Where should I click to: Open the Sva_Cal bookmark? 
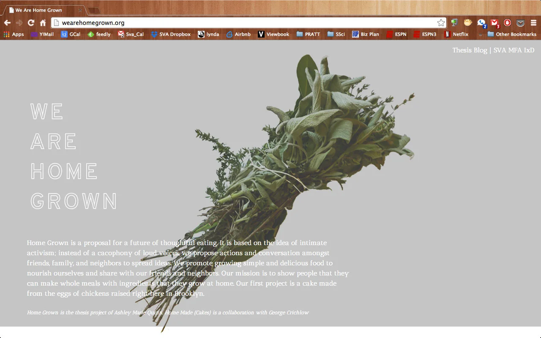(131, 34)
